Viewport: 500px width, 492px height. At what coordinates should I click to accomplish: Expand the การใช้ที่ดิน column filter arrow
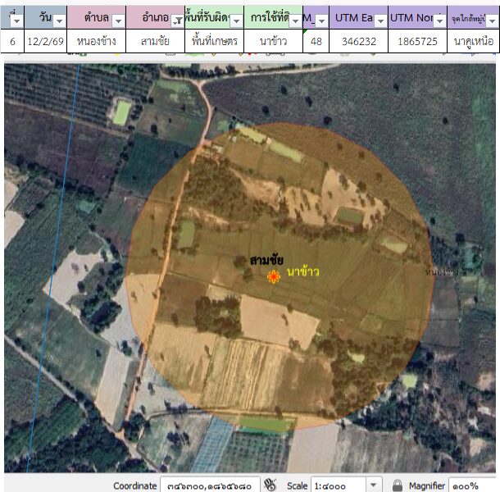coord(294,20)
